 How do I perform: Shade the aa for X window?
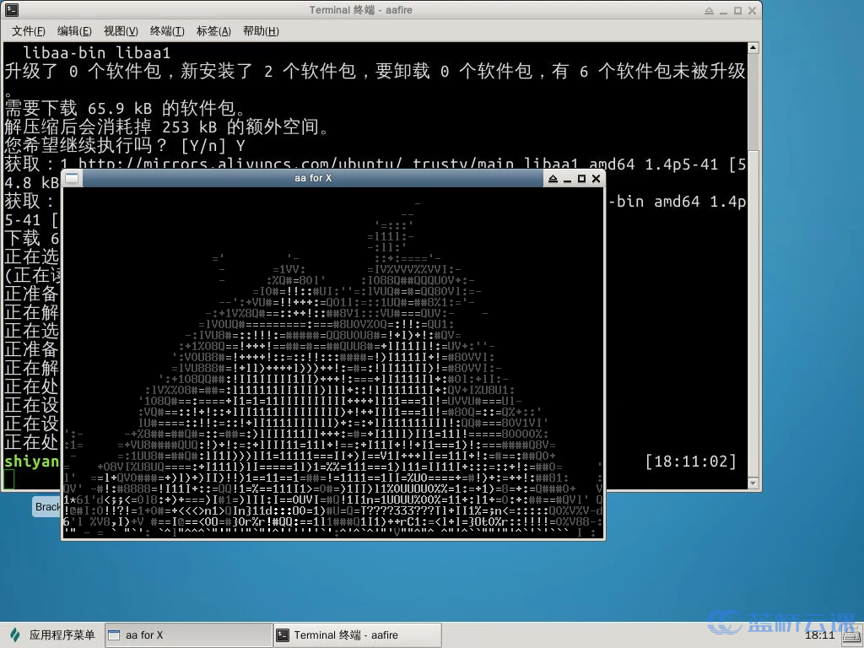pos(553,179)
